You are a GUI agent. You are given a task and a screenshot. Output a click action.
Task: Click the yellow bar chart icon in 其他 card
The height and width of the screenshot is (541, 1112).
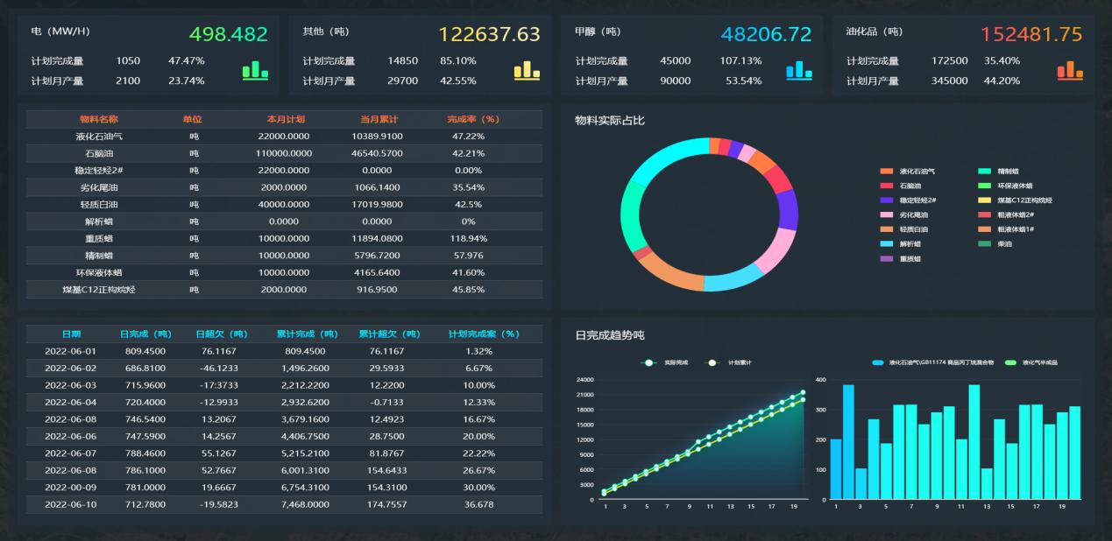[527, 70]
